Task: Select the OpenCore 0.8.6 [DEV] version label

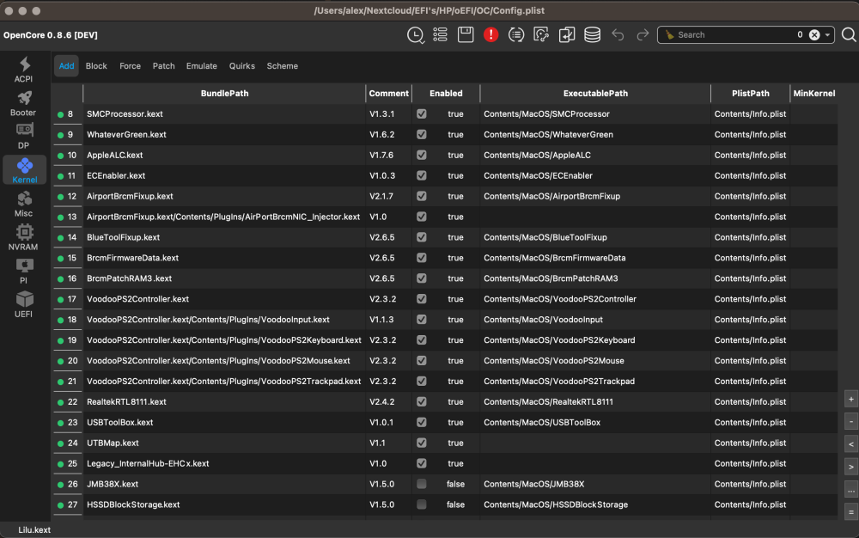Action: [51, 35]
